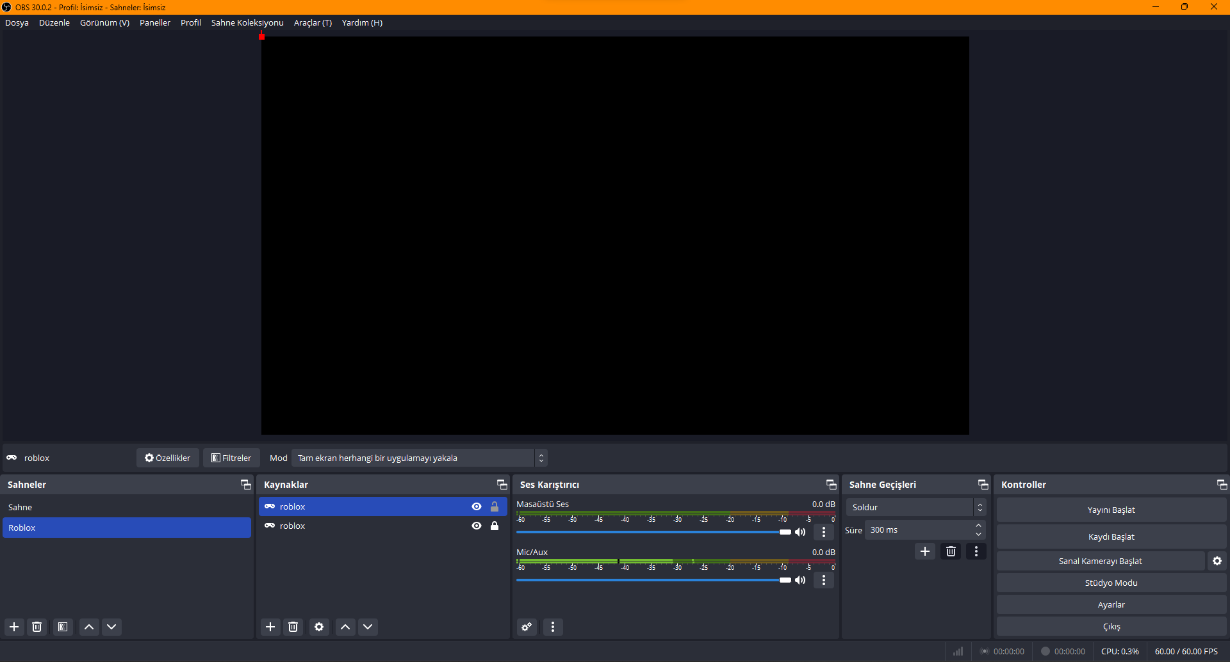Float the Sahne Geçişleri panel
Screen dimensions: 1230x662
[x=983, y=485]
